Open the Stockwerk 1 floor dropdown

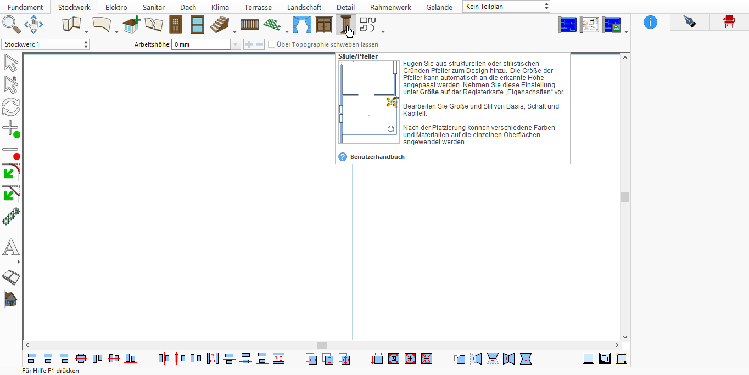pos(46,44)
